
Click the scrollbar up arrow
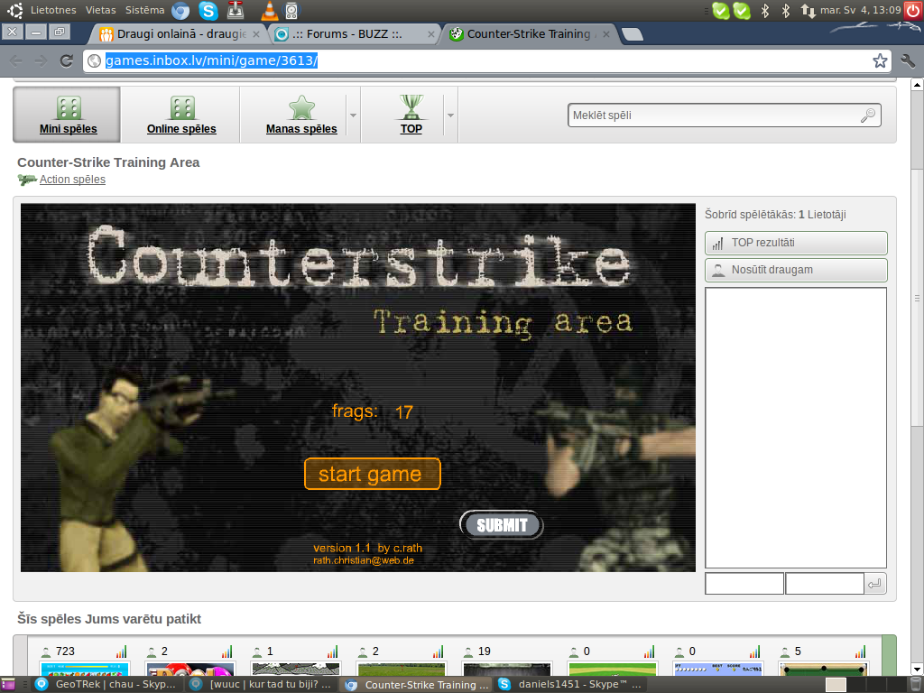click(x=917, y=84)
